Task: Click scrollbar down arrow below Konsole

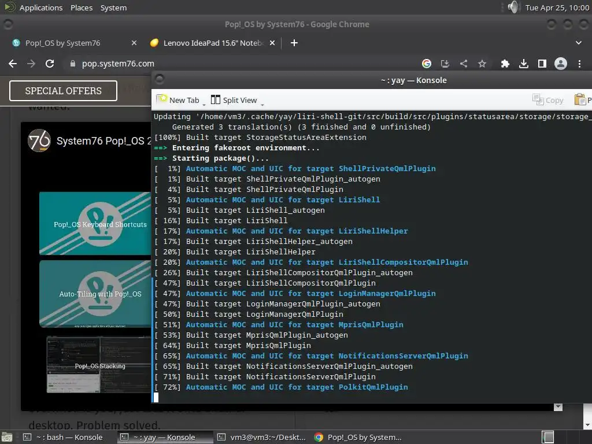Action: [558, 407]
